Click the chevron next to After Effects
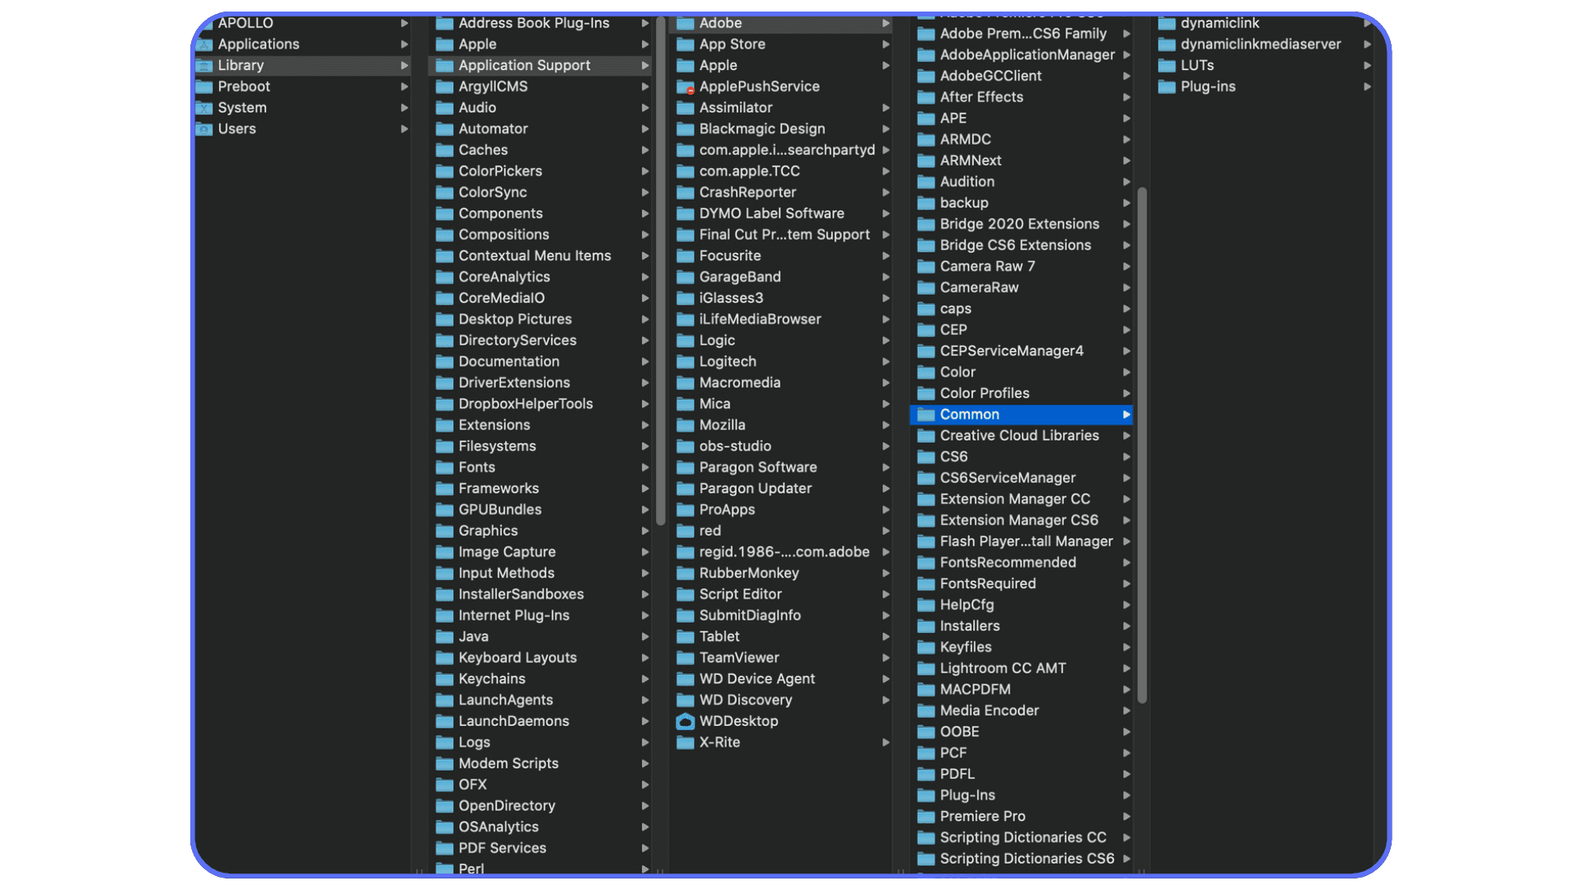Viewport: 1582px width, 890px height. point(1126,96)
